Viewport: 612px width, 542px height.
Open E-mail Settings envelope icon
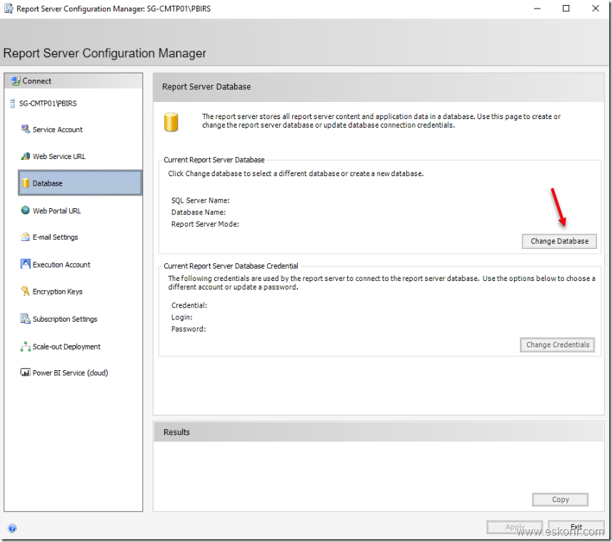[26, 237]
